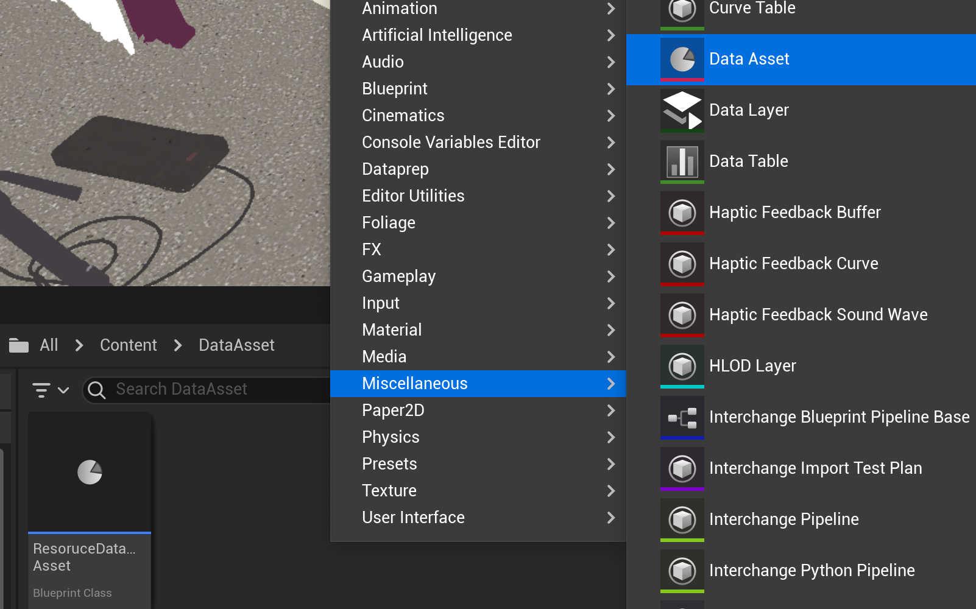Expand the Physics submenu chevron

point(610,437)
